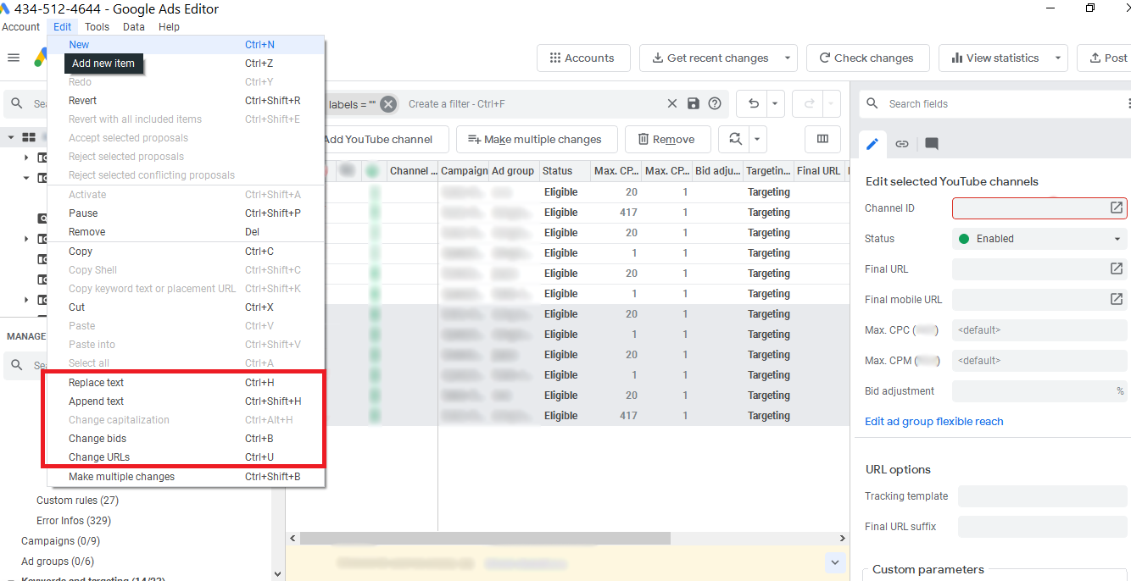Open external link icon in Final mobile URL field
This screenshot has width=1131, height=581.
click(1117, 299)
